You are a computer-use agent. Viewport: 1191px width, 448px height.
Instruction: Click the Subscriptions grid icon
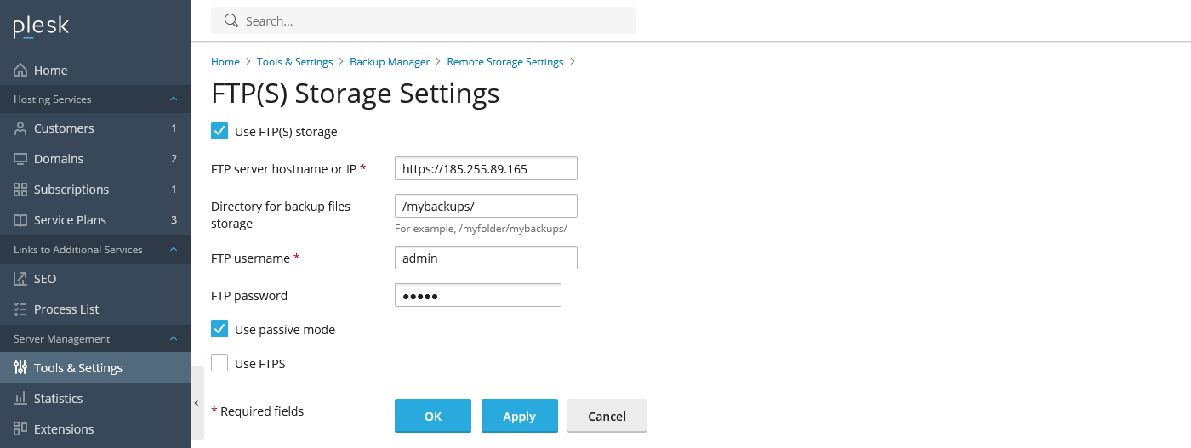(x=20, y=190)
